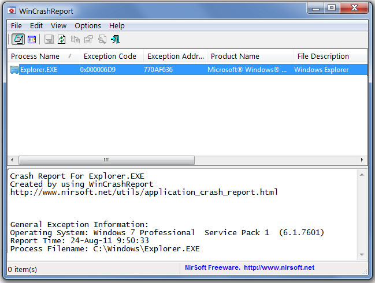Sort by the Process Name column header
This screenshot has width=375, height=283.
click(x=43, y=56)
